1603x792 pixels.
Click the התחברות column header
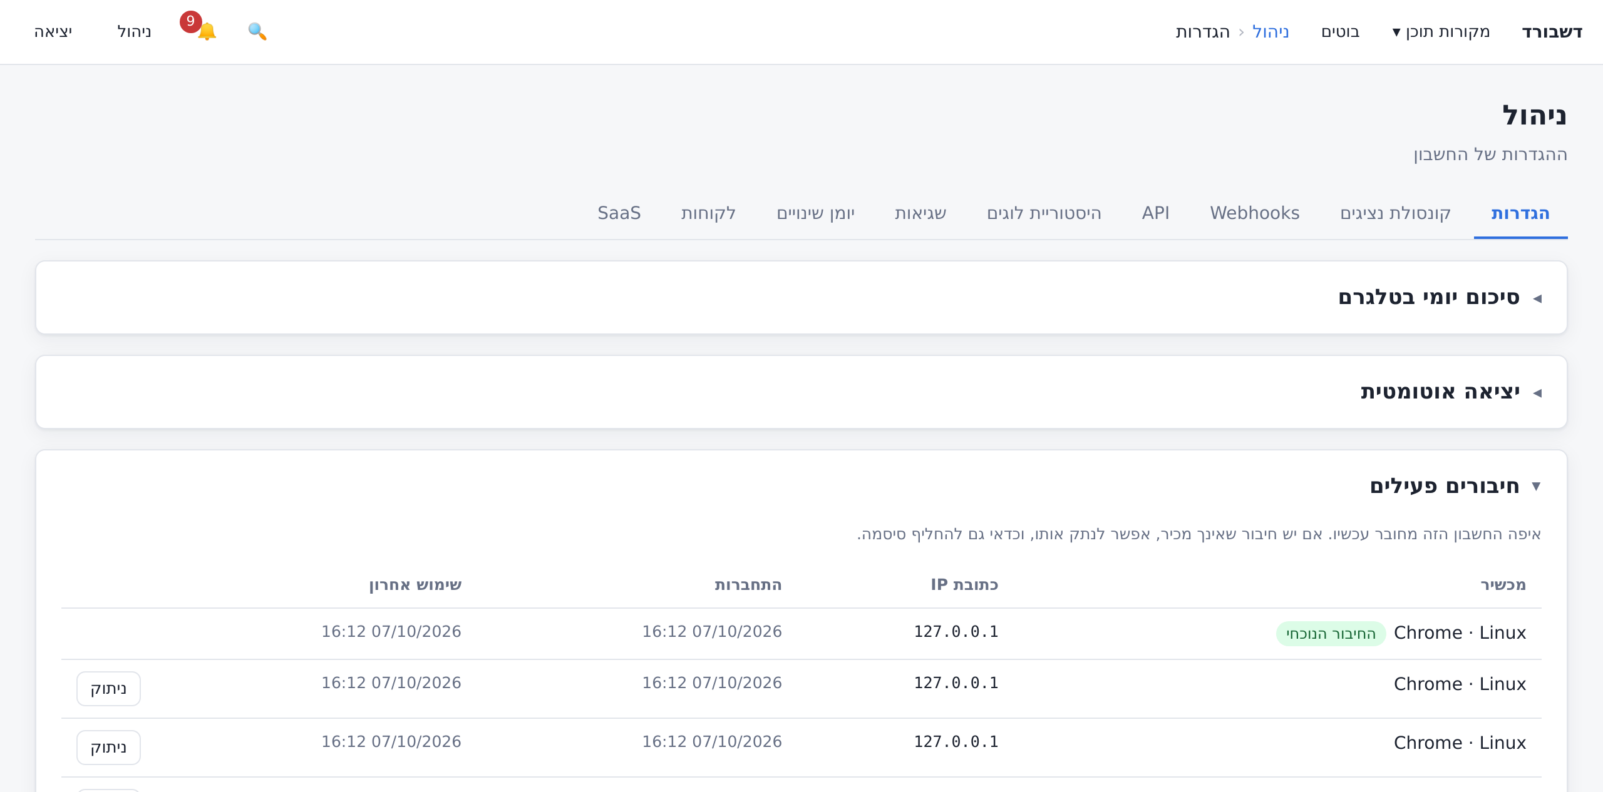tap(748, 585)
